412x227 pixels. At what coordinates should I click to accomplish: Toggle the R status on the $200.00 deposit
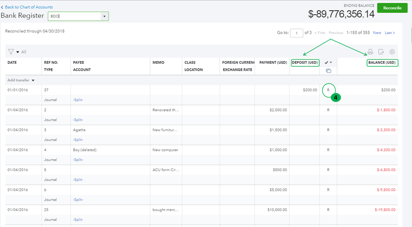click(x=328, y=90)
